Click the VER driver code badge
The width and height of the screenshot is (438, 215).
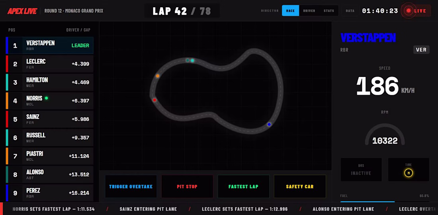click(x=421, y=50)
